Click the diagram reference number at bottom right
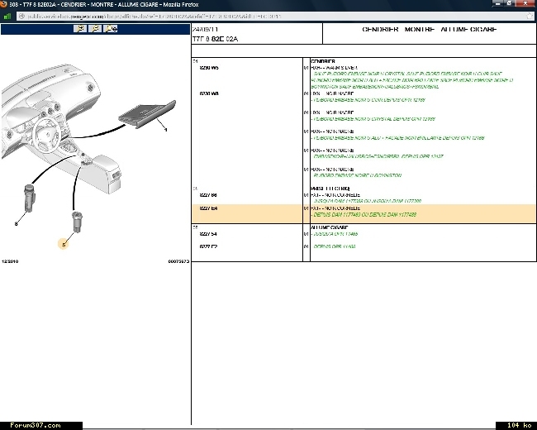The image size is (537, 430). click(178, 261)
